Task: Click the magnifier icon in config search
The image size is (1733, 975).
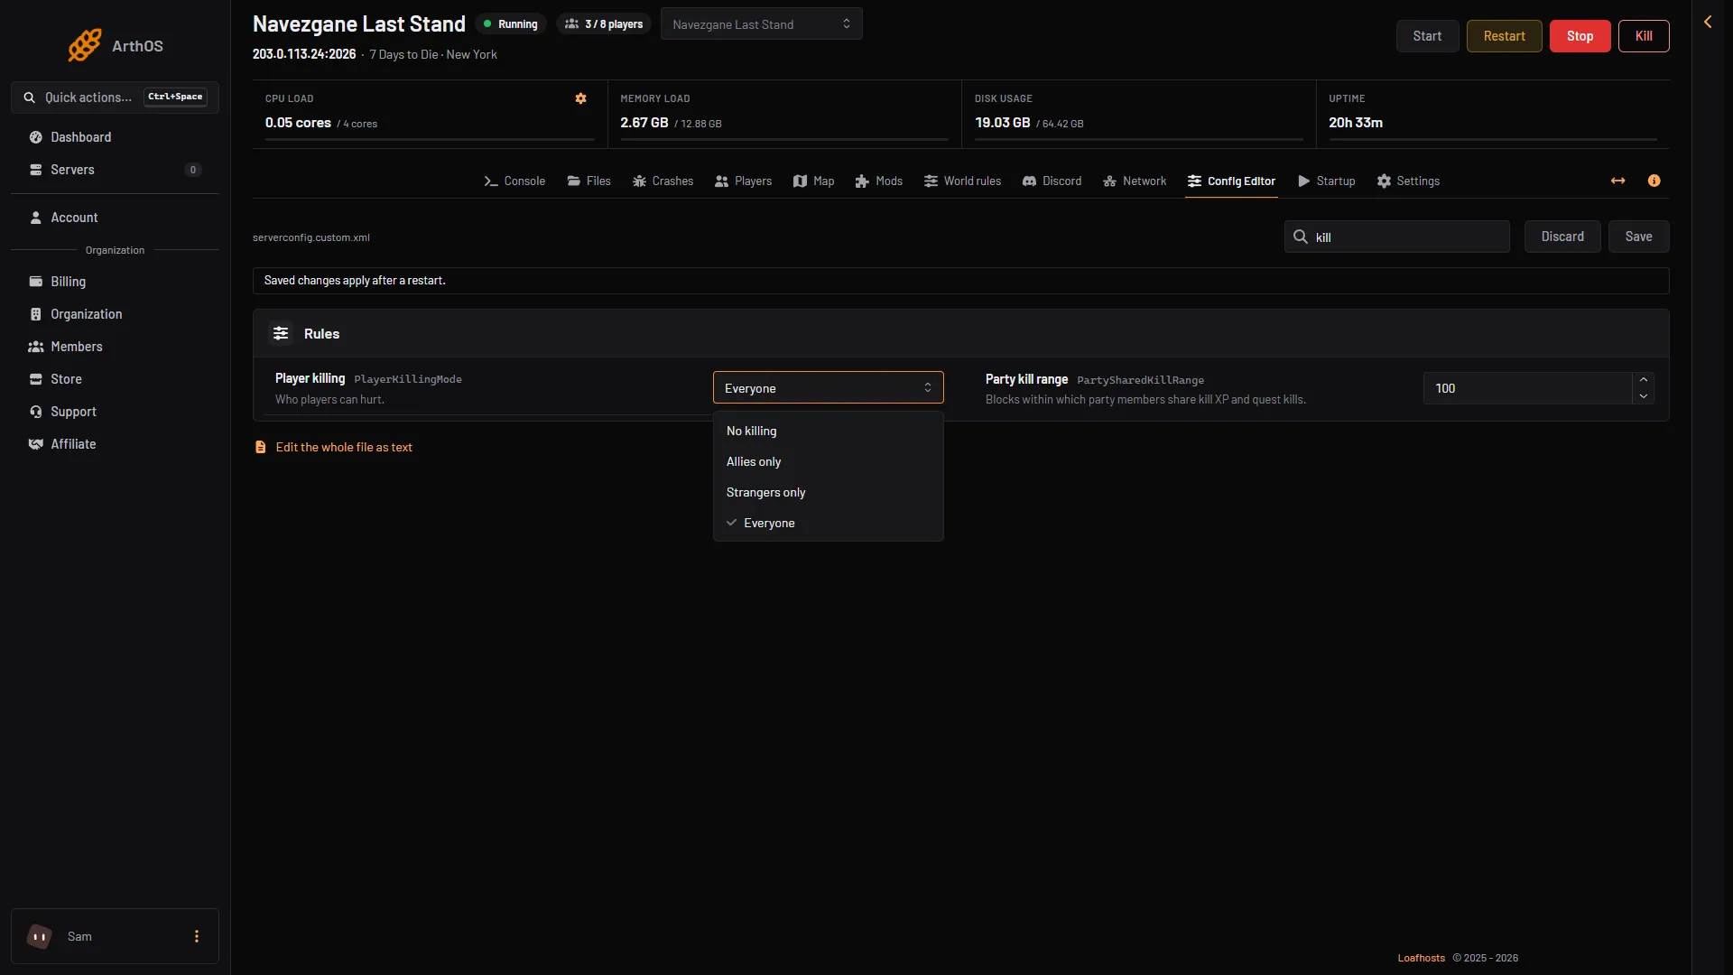Action: click(1301, 237)
